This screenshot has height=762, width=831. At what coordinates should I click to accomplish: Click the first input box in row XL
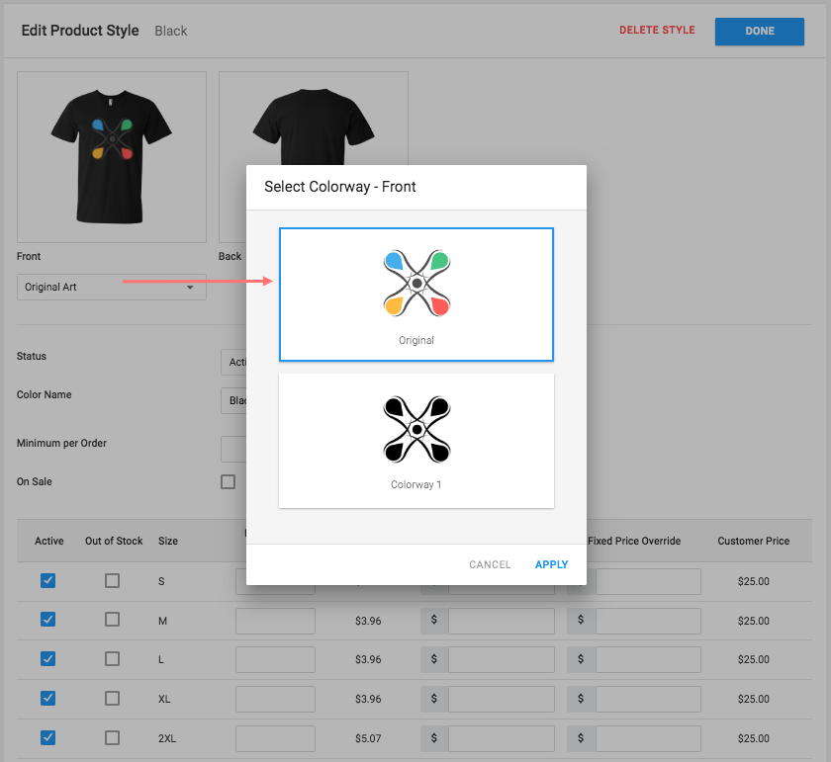pos(275,699)
